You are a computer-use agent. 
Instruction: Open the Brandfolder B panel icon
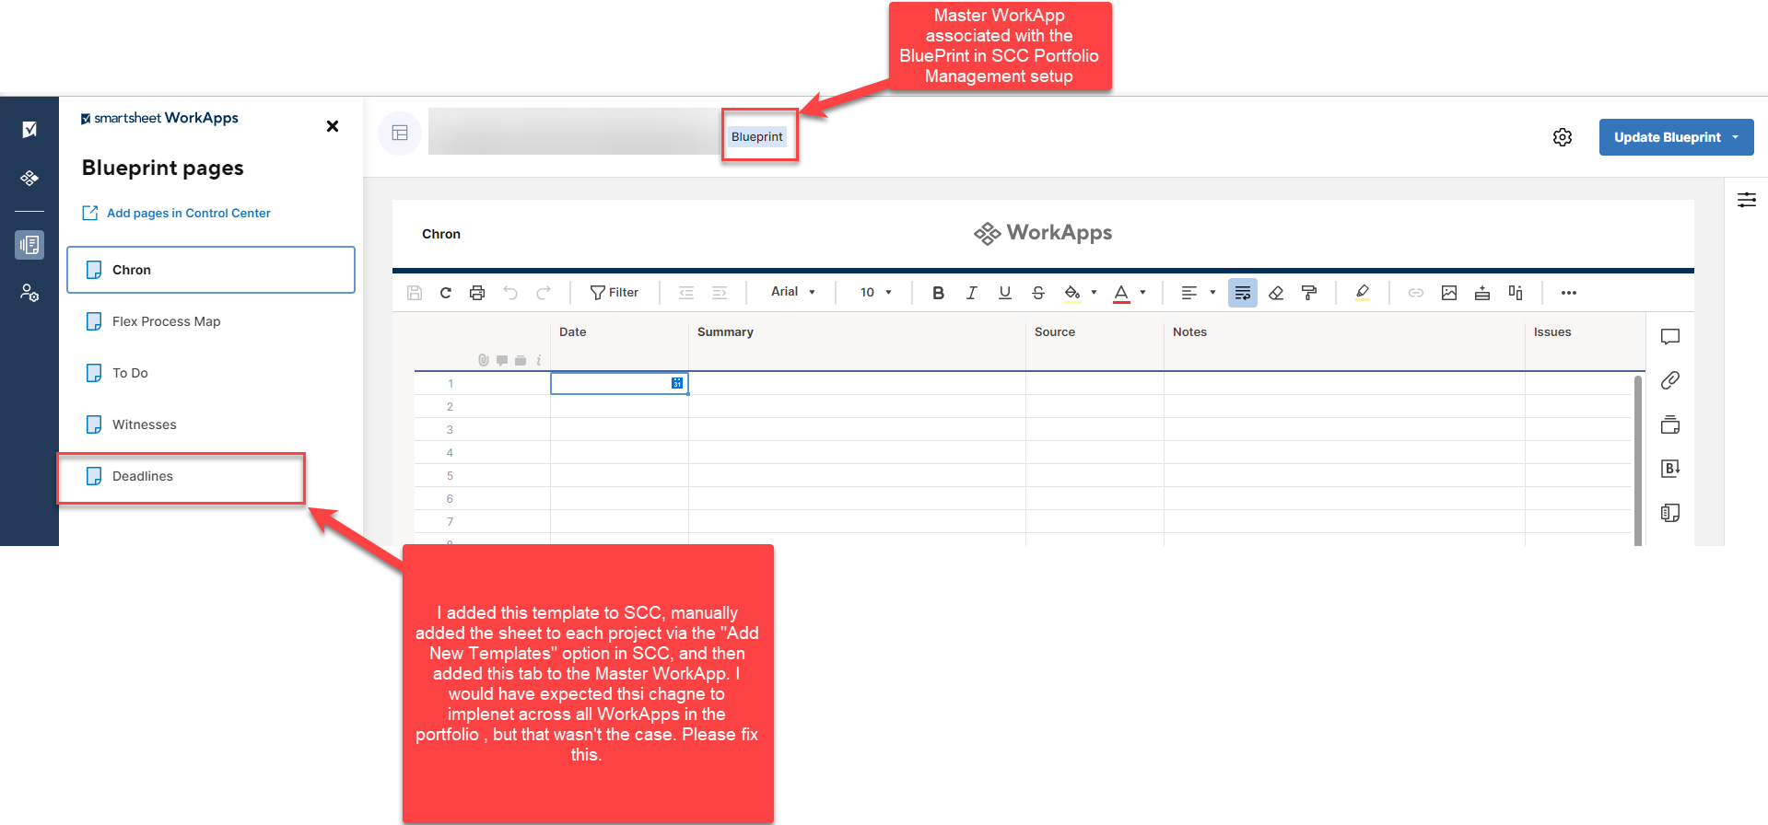(1670, 468)
